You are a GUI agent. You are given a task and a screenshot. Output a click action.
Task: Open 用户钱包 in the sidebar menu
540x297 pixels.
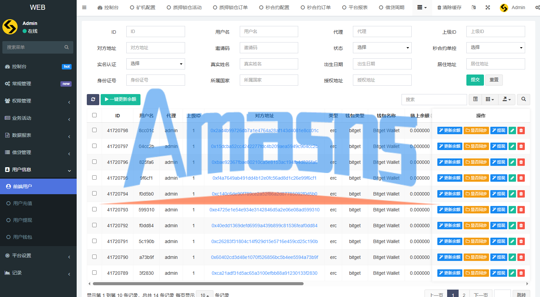tap(38, 237)
